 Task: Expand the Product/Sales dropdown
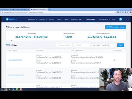pos(91,19)
